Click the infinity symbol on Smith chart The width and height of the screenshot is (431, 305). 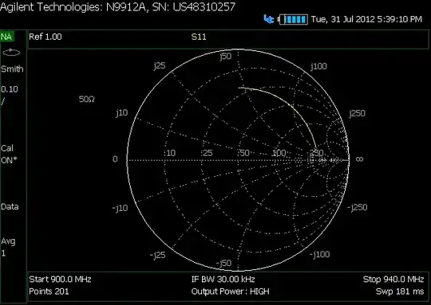[359, 159]
